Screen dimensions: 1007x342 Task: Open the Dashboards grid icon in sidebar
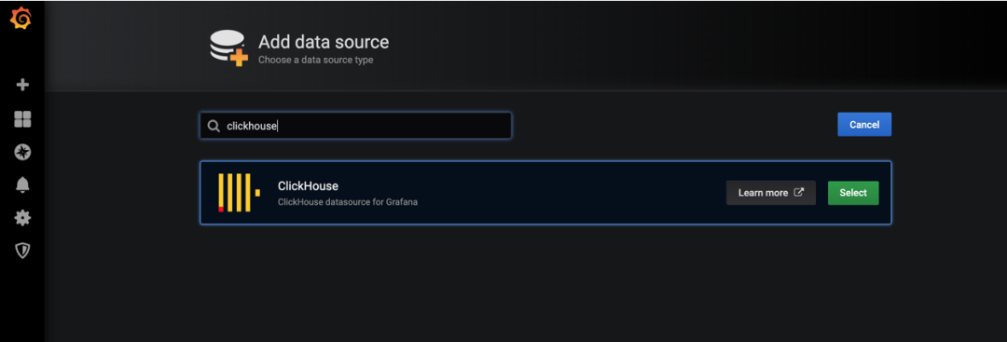click(22, 118)
